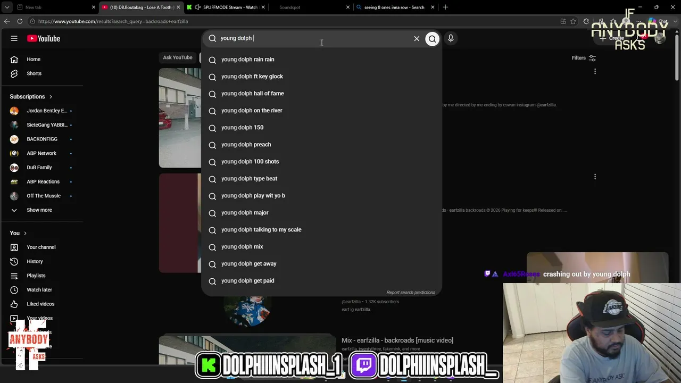Screen dimensions: 681x383
Task: Select suggestion 'young dolph rain rain'
Action: click(321, 60)
